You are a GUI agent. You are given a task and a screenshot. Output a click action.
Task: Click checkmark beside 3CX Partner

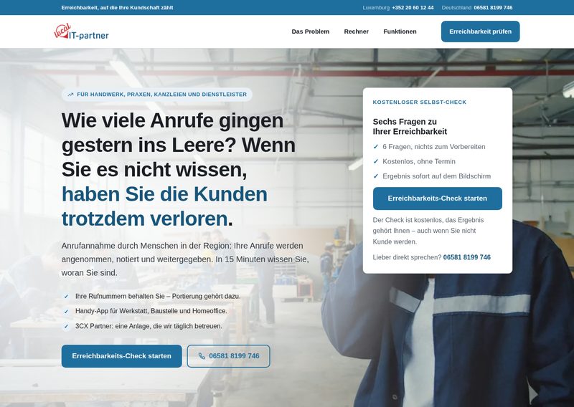coord(66,326)
